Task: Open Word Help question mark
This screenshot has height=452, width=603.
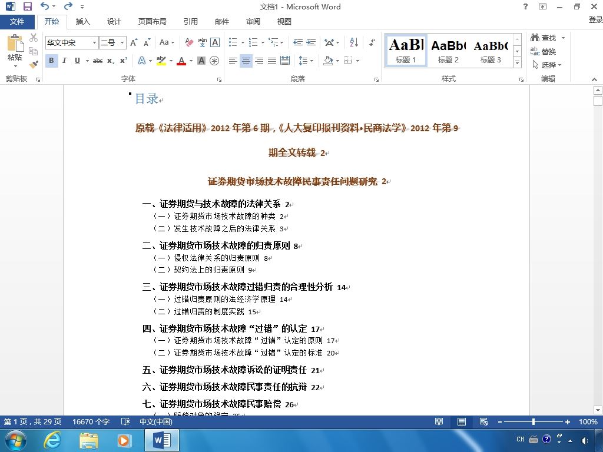Action: [x=525, y=6]
